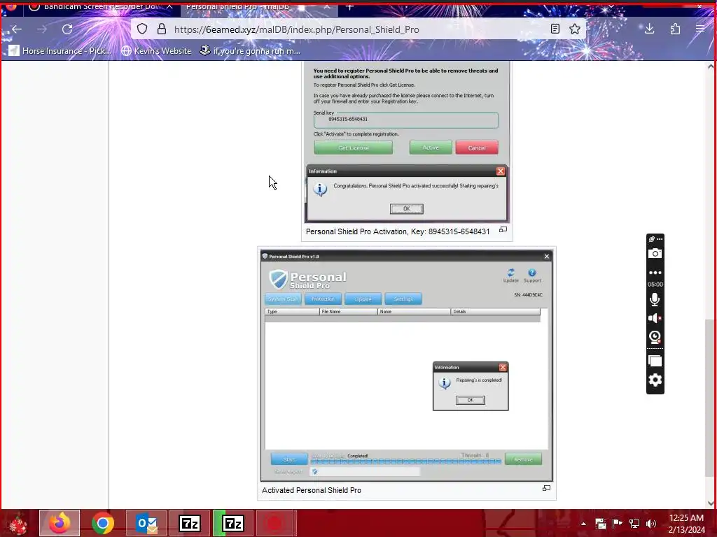This screenshot has width=717, height=537.
Task: Open a new tab with plus button
Action: coord(350,6)
